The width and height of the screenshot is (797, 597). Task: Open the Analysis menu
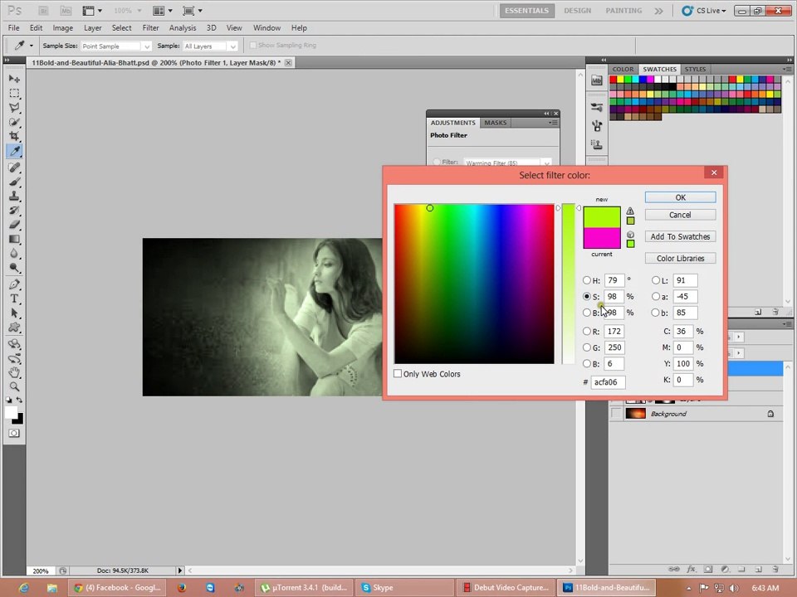coord(183,28)
